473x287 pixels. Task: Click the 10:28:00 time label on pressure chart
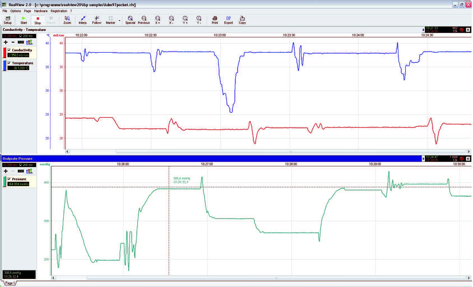pos(291,164)
